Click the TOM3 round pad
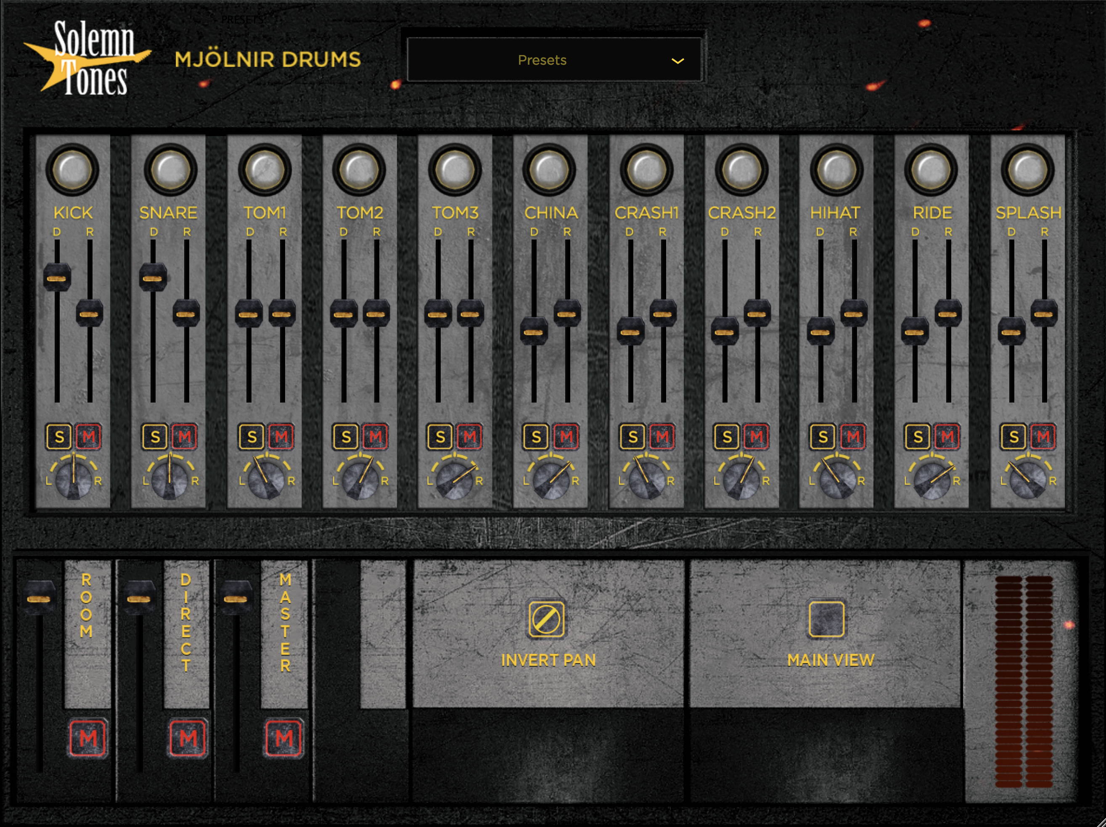The width and height of the screenshot is (1106, 827). [455, 170]
